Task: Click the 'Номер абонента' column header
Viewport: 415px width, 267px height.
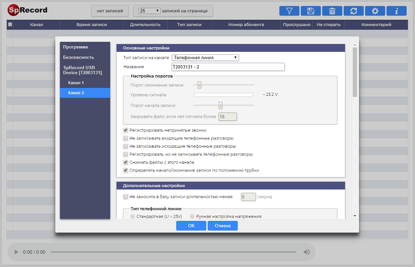Action: click(x=246, y=24)
